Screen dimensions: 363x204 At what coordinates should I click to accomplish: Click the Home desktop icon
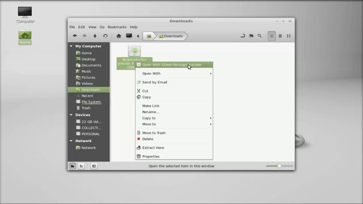click(25, 38)
